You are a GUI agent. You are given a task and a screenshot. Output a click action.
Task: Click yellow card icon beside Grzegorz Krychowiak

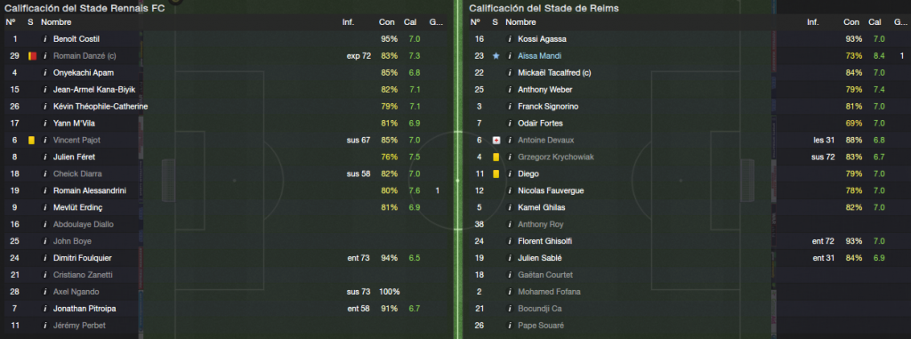496,157
